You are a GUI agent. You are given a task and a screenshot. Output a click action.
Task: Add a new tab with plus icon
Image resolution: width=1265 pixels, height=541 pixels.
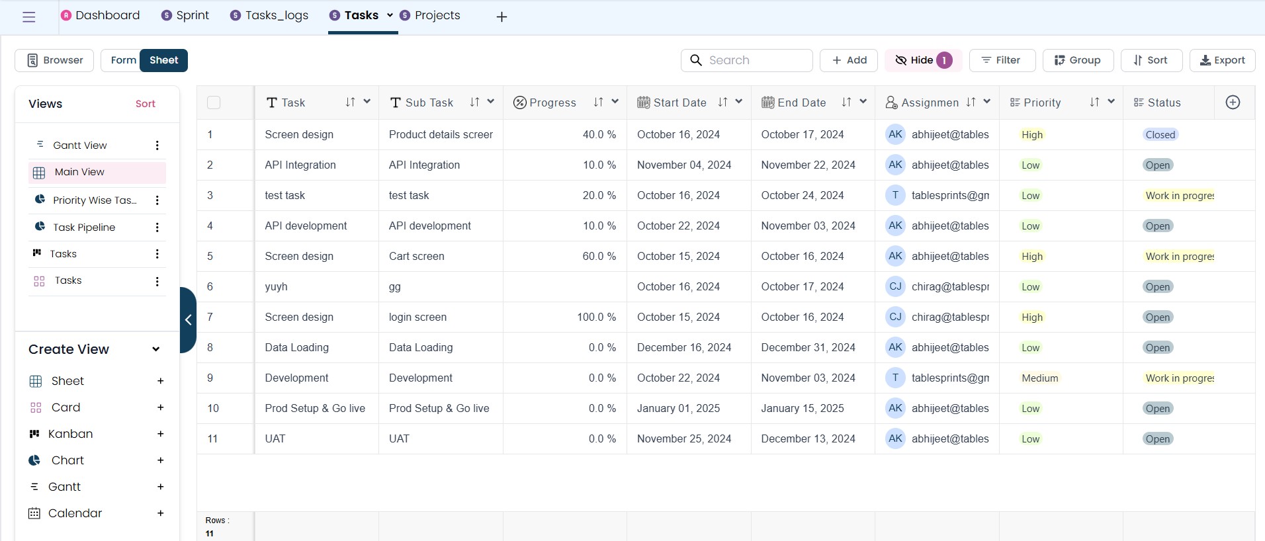502,17
